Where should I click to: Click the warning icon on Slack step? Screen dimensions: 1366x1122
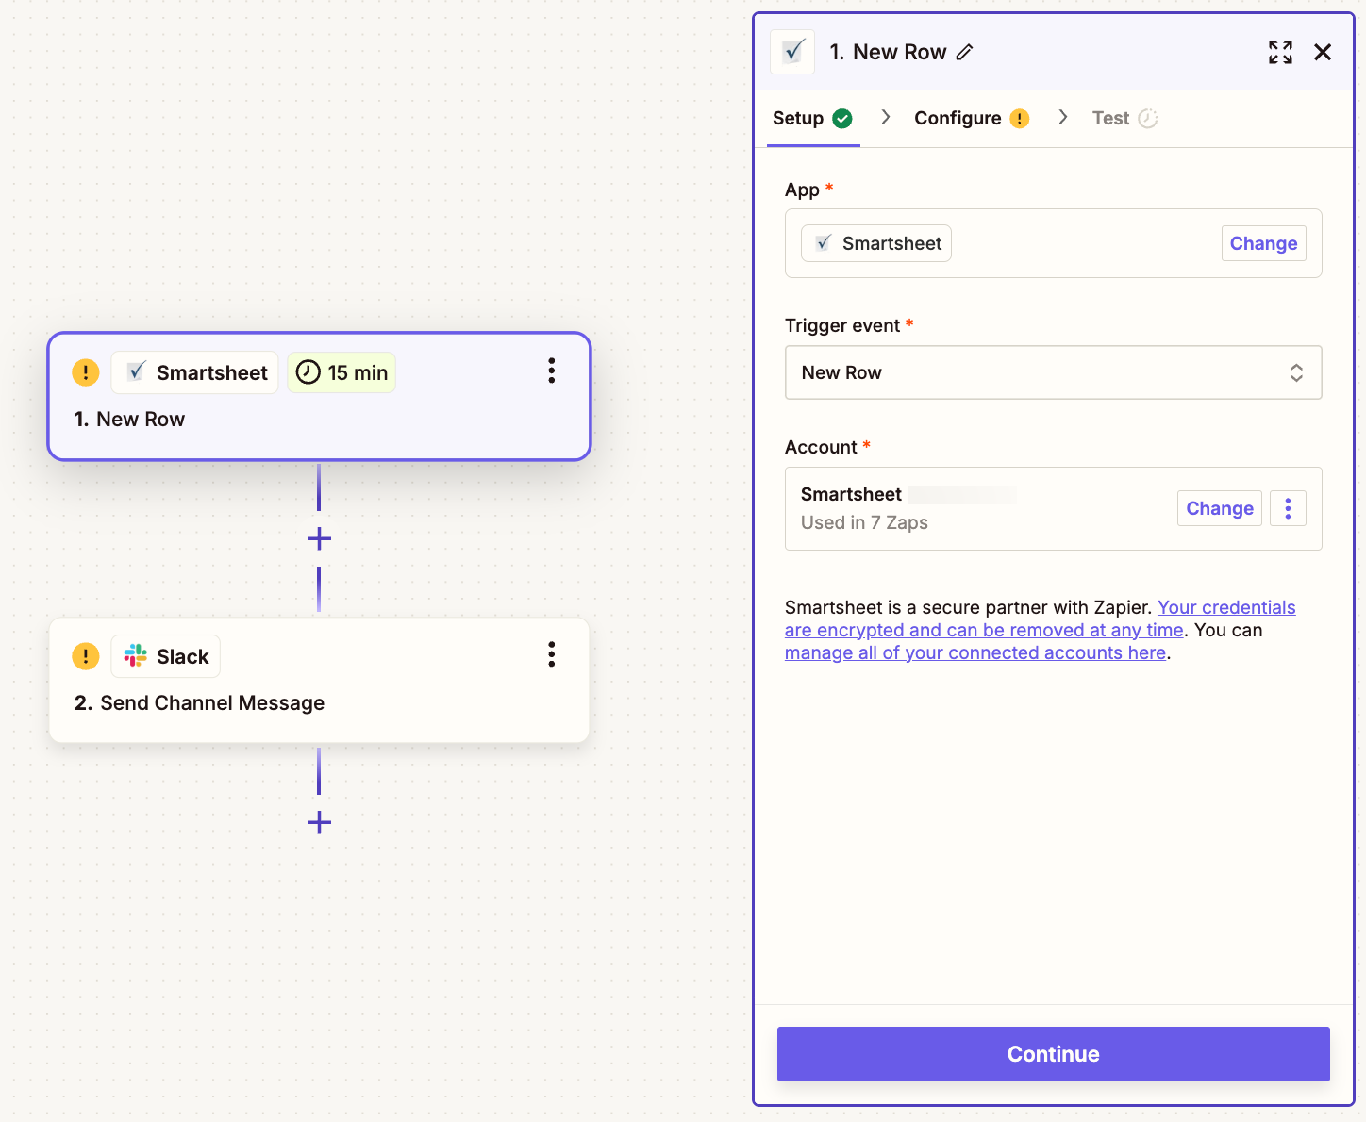(86, 656)
